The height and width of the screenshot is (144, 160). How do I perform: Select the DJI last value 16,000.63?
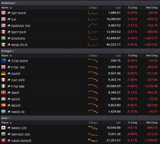113,19
